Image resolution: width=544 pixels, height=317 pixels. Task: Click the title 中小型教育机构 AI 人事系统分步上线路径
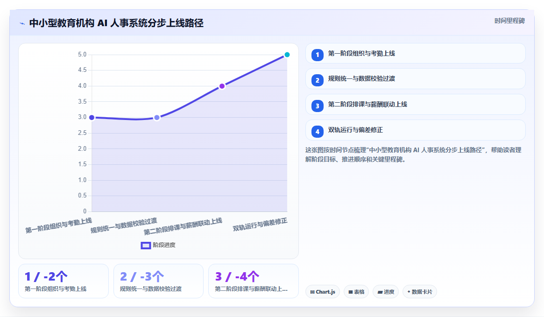pyautogui.click(x=116, y=23)
